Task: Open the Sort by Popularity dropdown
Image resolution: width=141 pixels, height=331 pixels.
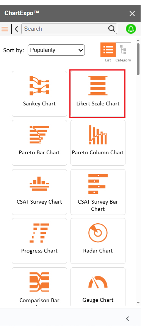Action: (x=56, y=50)
